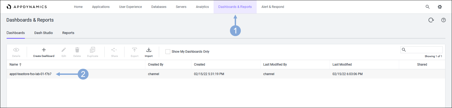Open the appd-teastore-fso-lab-01-f7b7 dashboard
Screen dimensions: 452x108
point(30,74)
